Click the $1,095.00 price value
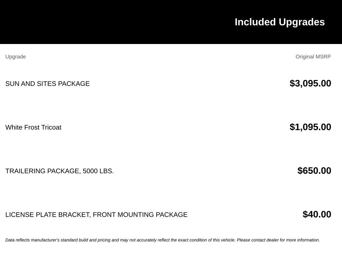The height and width of the screenshot is (256, 342). click(310, 127)
